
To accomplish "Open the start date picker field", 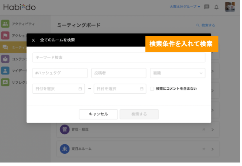I will pos(59,88).
